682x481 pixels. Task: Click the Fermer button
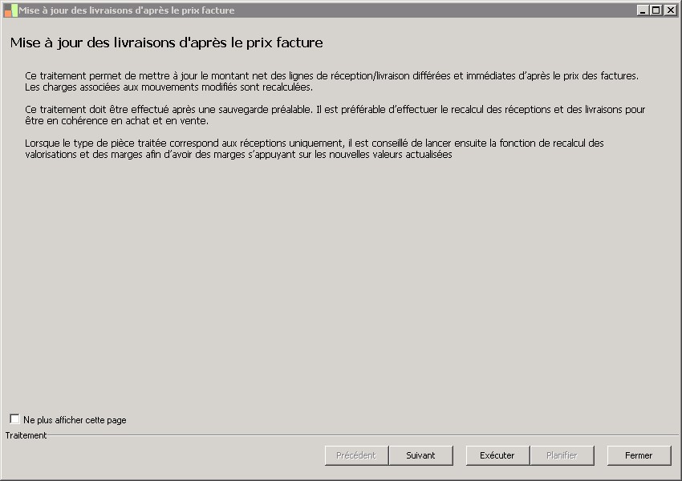point(639,455)
